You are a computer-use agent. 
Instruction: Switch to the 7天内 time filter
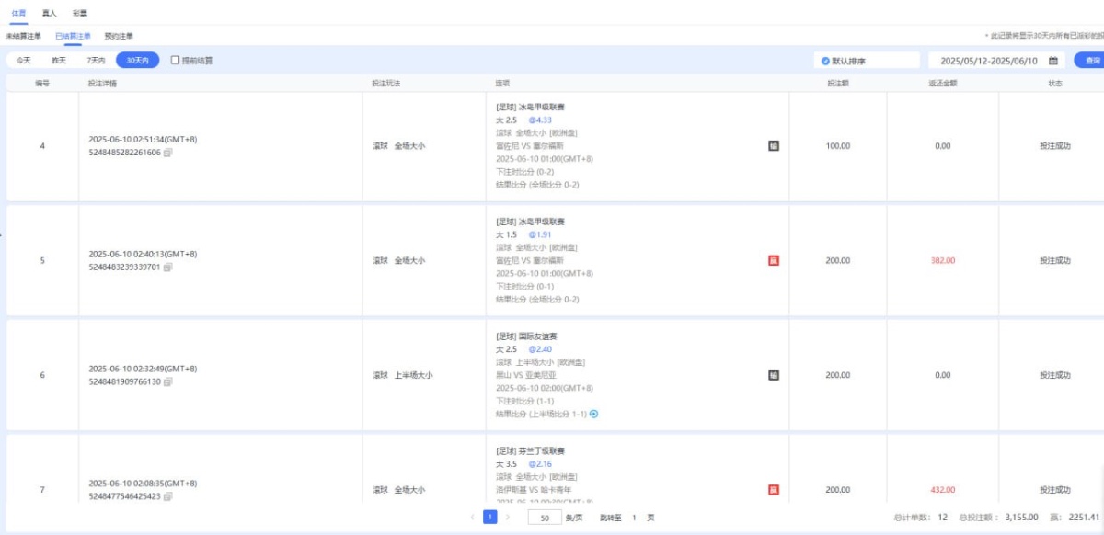point(95,61)
